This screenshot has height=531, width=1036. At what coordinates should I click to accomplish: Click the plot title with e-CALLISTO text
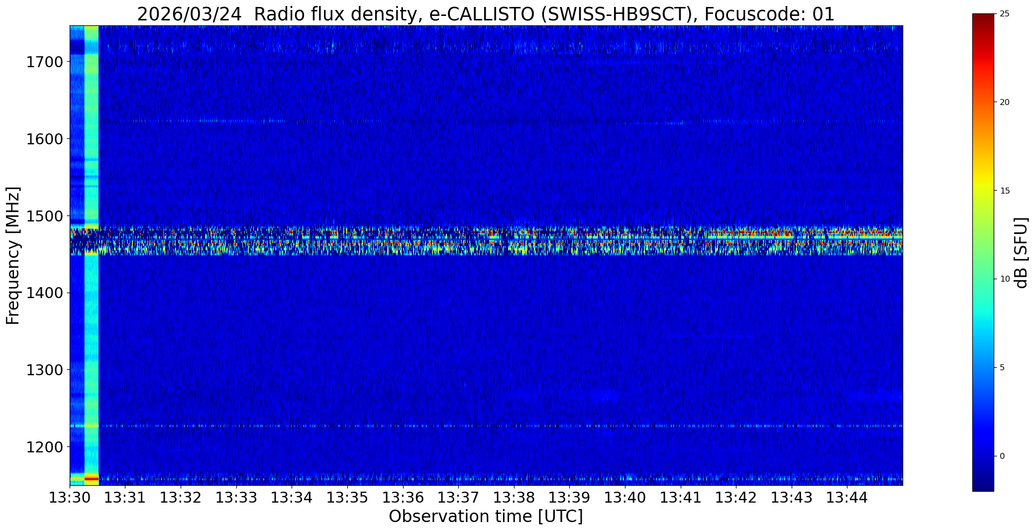click(486, 14)
